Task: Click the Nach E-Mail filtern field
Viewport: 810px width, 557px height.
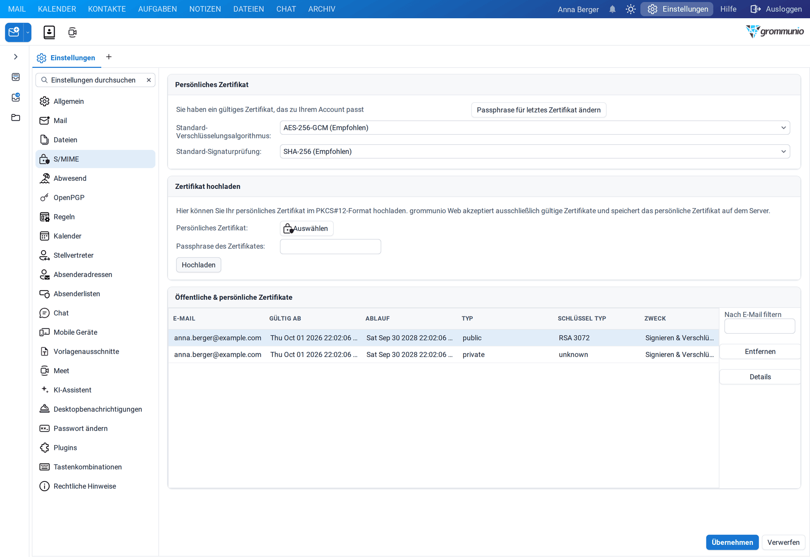Action: click(x=759, y=326)
